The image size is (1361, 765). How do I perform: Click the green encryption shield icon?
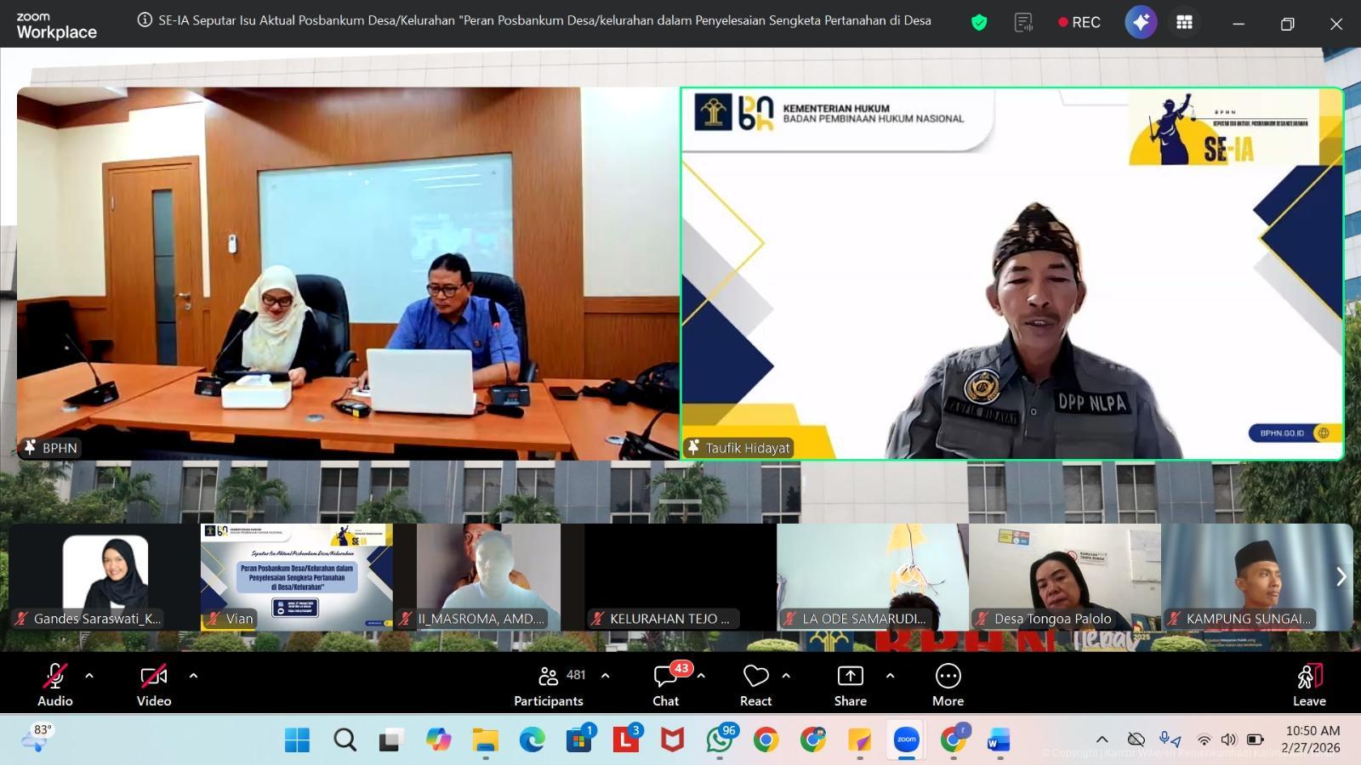(x=979, y=23)
